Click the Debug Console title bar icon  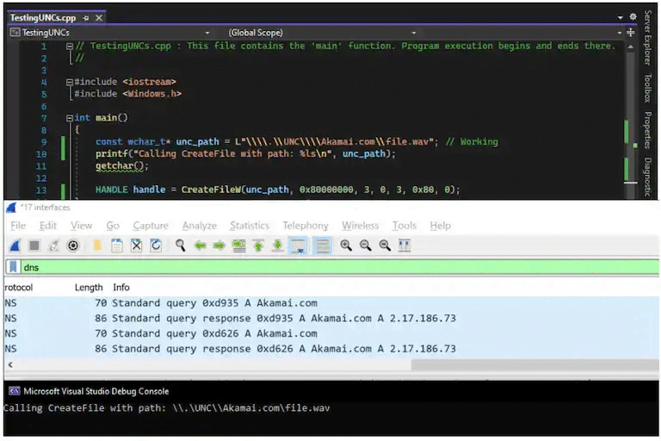15,391
